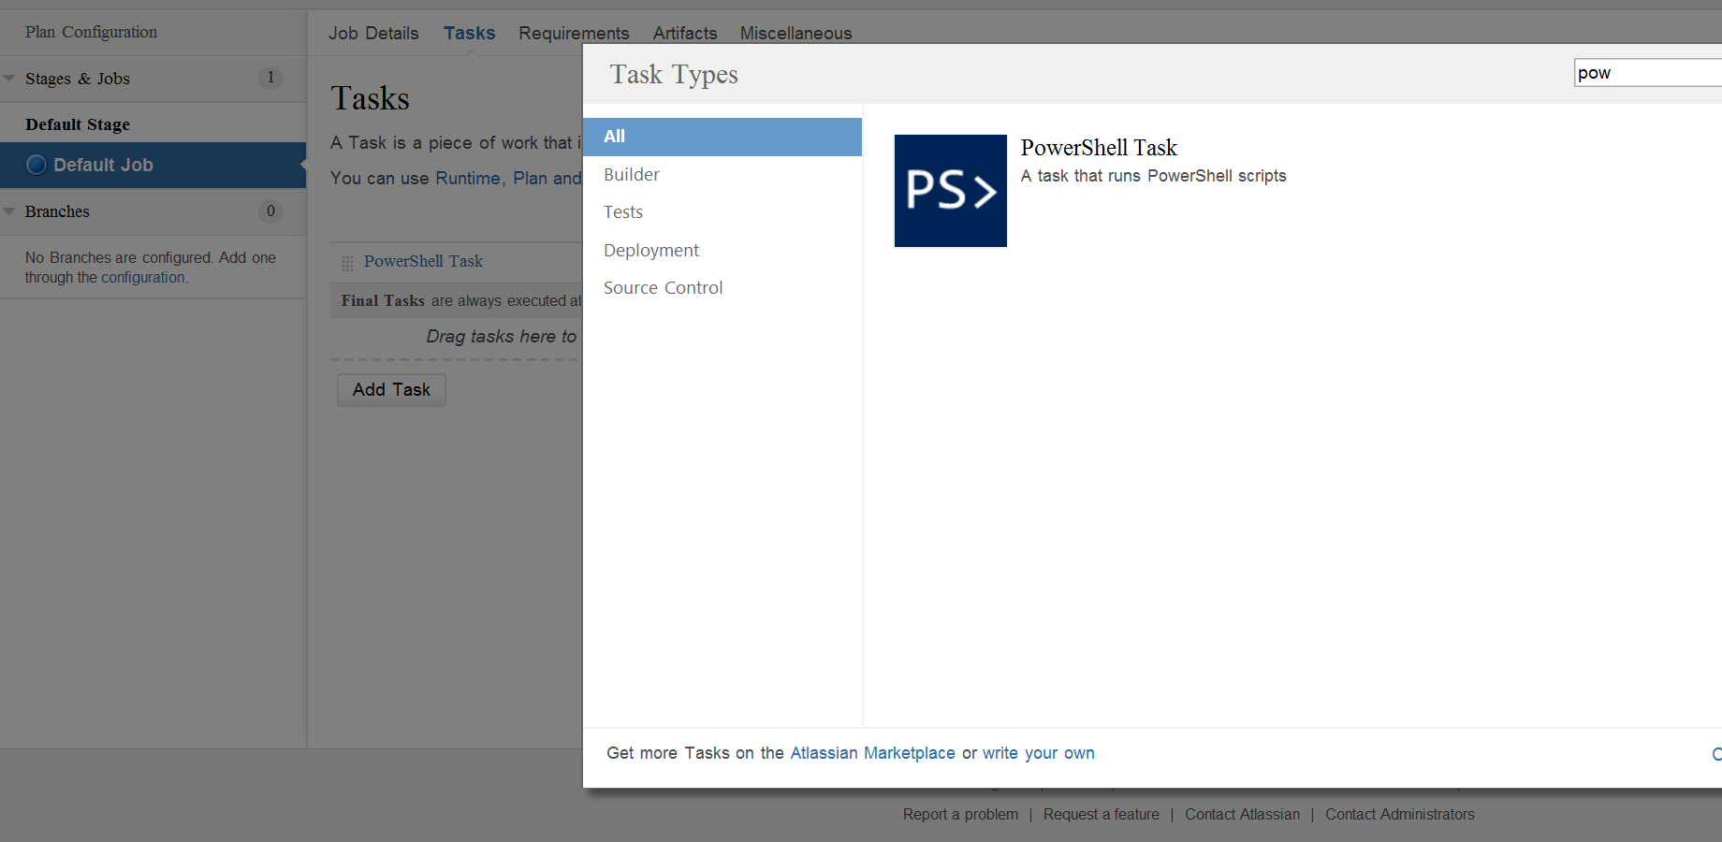1722x842 pixels.
Task: Click the PowerShell PS> task icon
Action: [950, 191]
